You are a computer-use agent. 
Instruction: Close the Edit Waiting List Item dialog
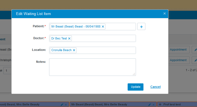[x=165, y=14]
